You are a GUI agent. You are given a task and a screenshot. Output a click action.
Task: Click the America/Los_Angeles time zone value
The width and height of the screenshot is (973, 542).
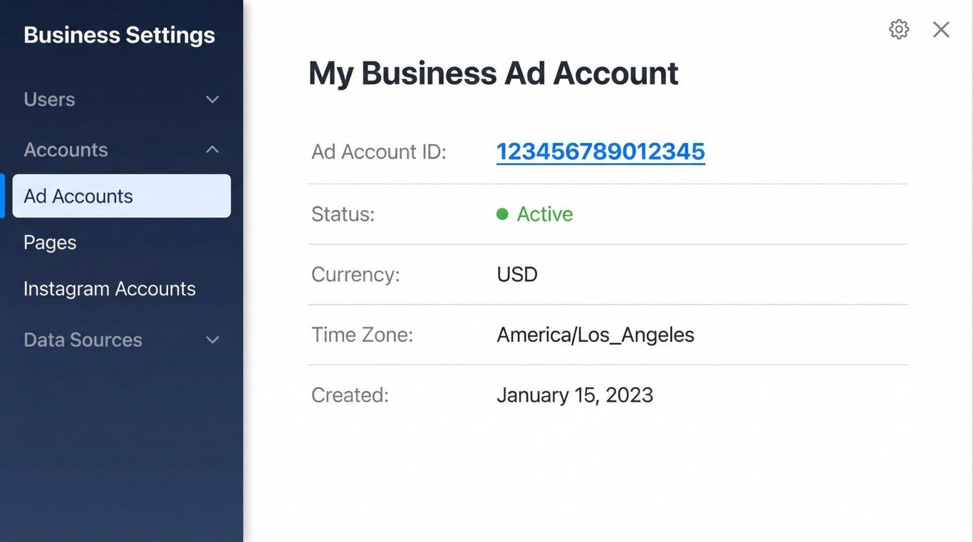(x=595, y=335)
